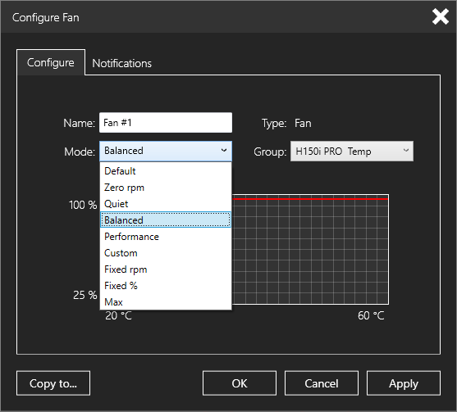Screen dimensions: 457x412
Task: Select Zero rpm mode option
Action: (166, 188)
